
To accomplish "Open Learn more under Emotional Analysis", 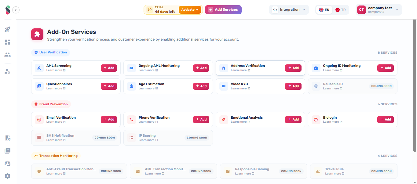I will pyautogui.click(x=240, y=122).
